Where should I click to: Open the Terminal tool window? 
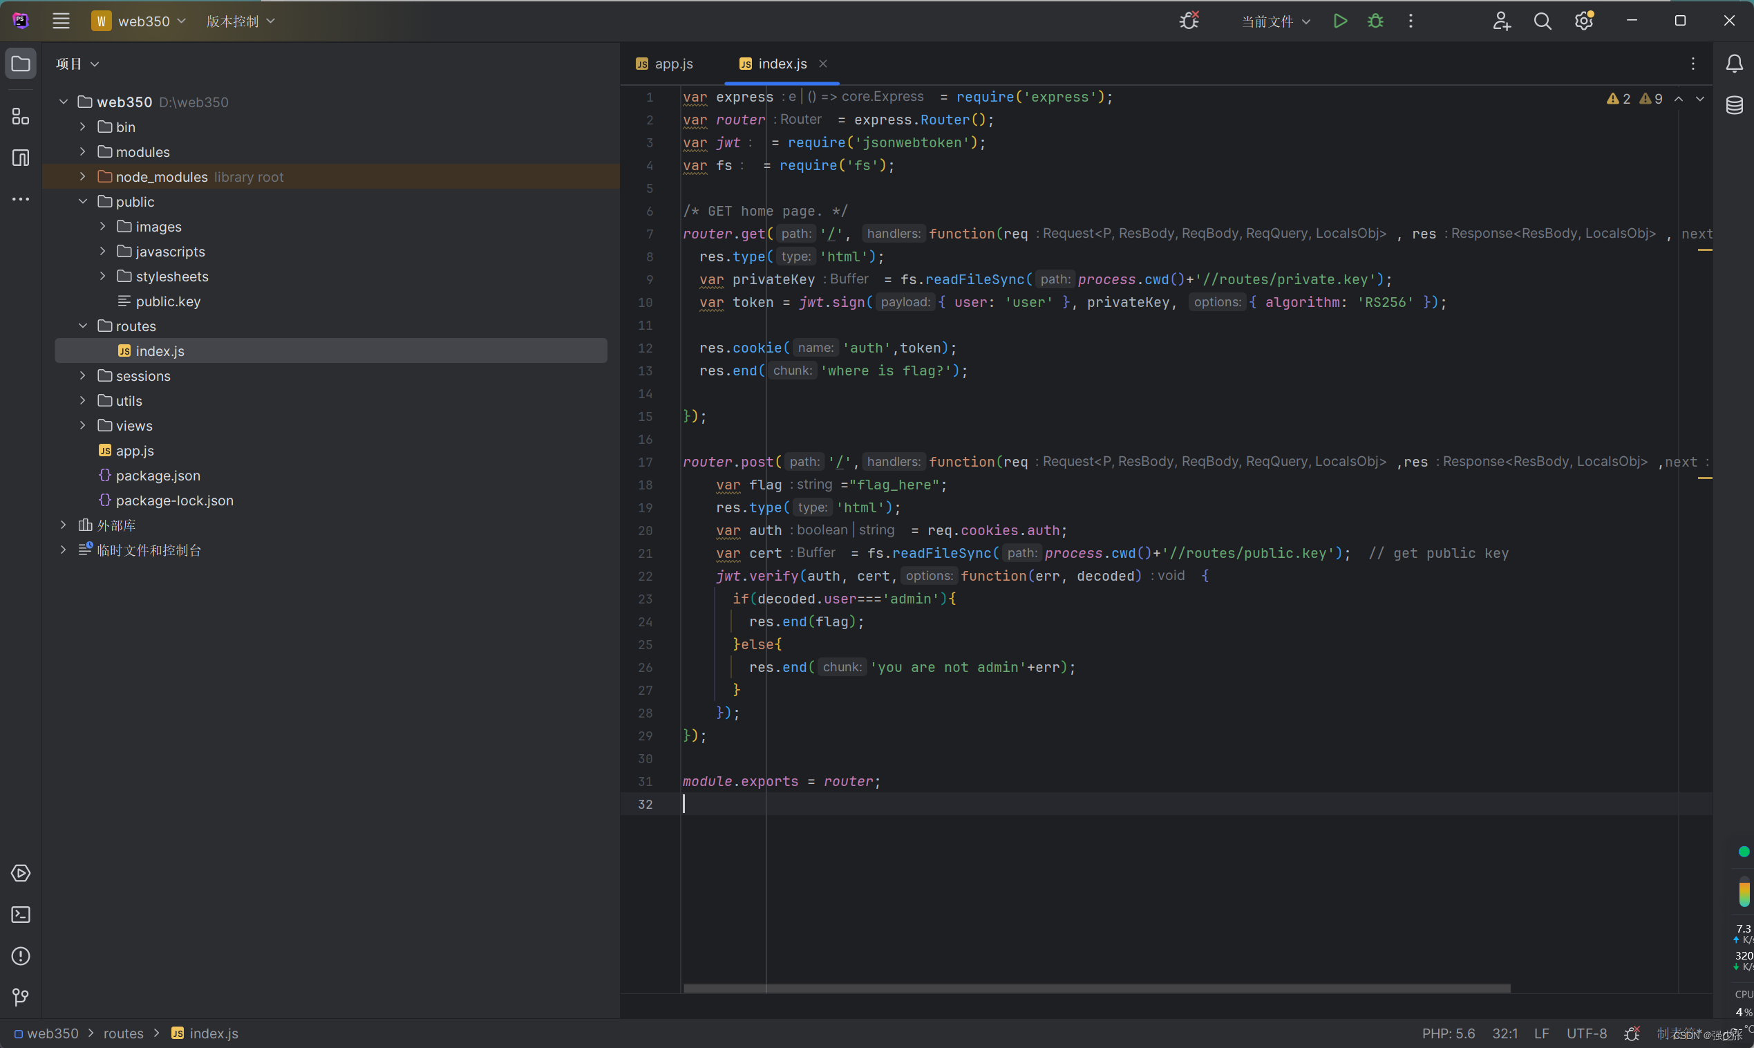[21, 915]
